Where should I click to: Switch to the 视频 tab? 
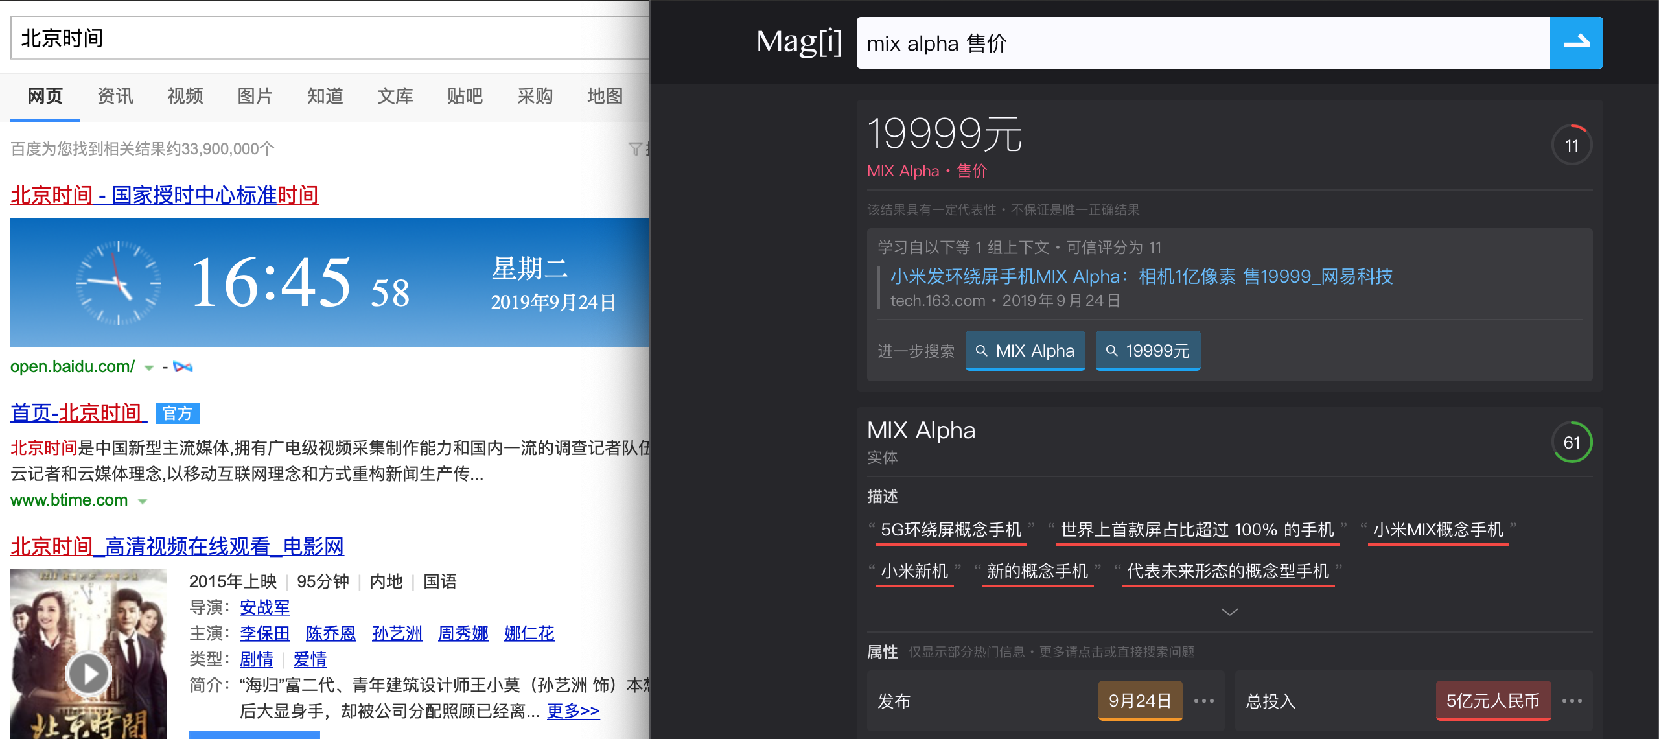click(x=185, y=97)
